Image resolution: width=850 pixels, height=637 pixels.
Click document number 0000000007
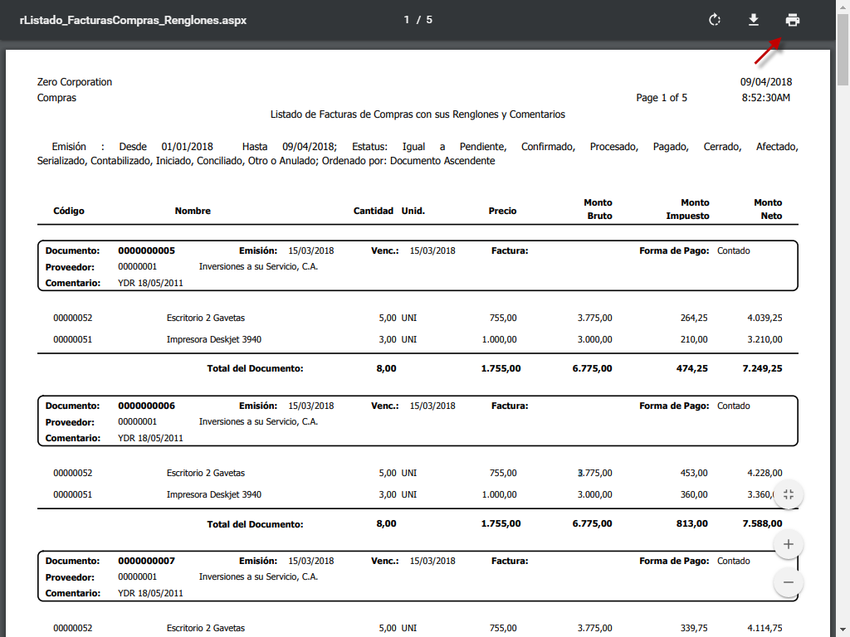click(146, 561)
